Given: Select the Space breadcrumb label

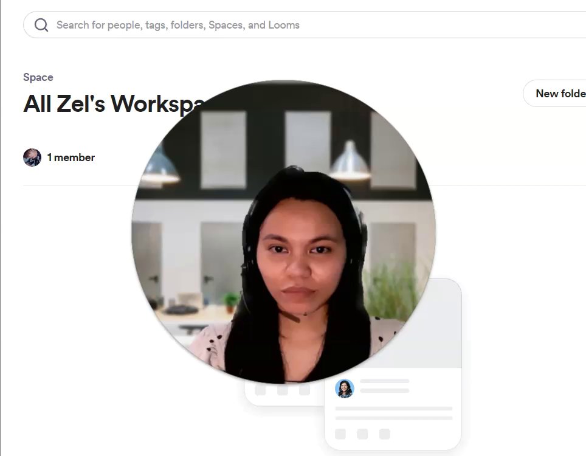Looking at the screenshot, I should [38, 77].
